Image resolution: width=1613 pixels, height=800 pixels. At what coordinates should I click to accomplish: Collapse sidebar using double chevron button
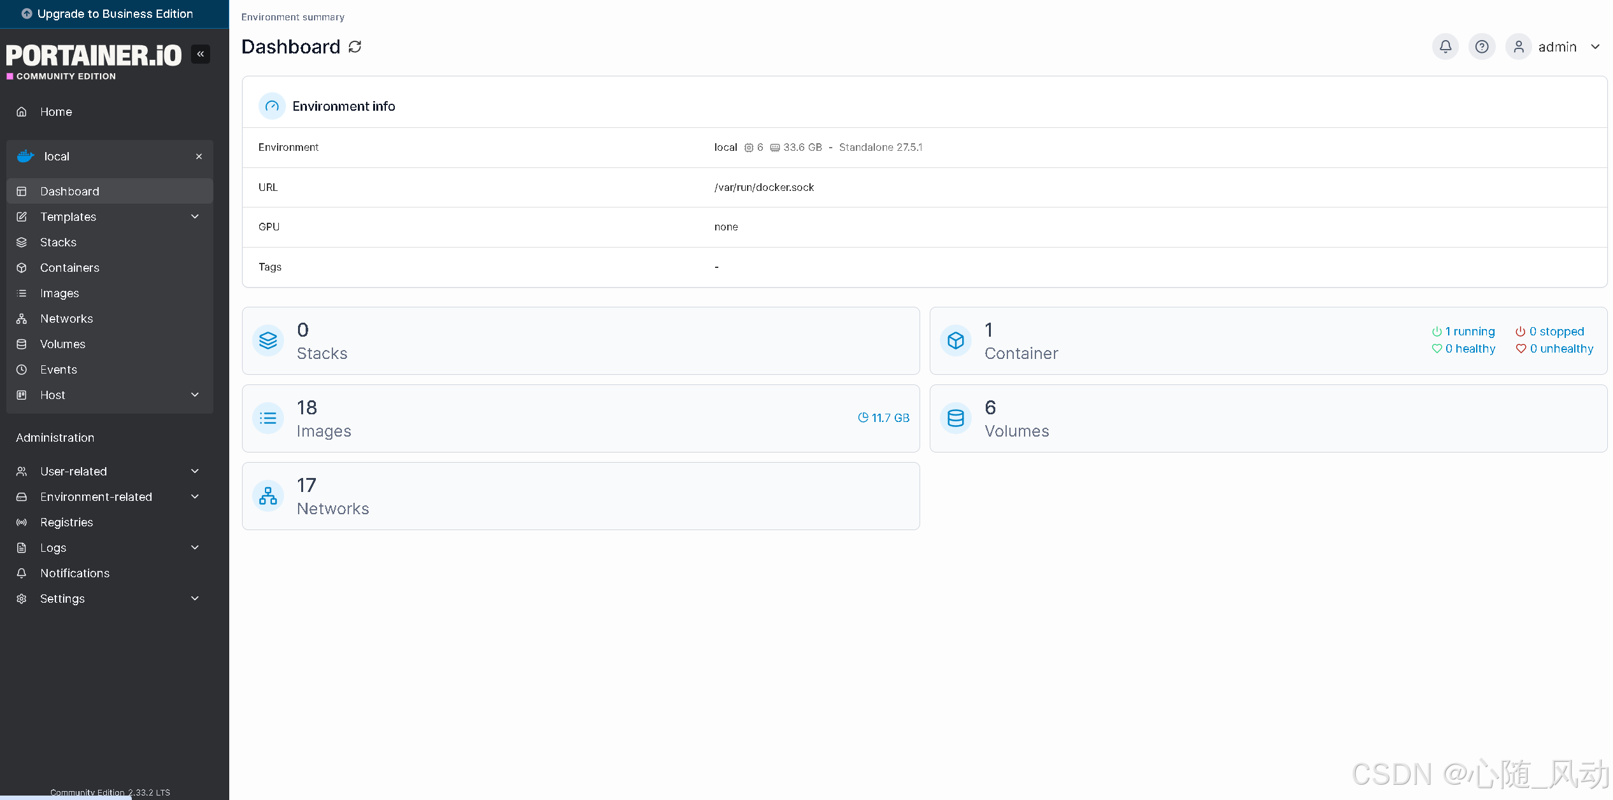tap(201, 54)
